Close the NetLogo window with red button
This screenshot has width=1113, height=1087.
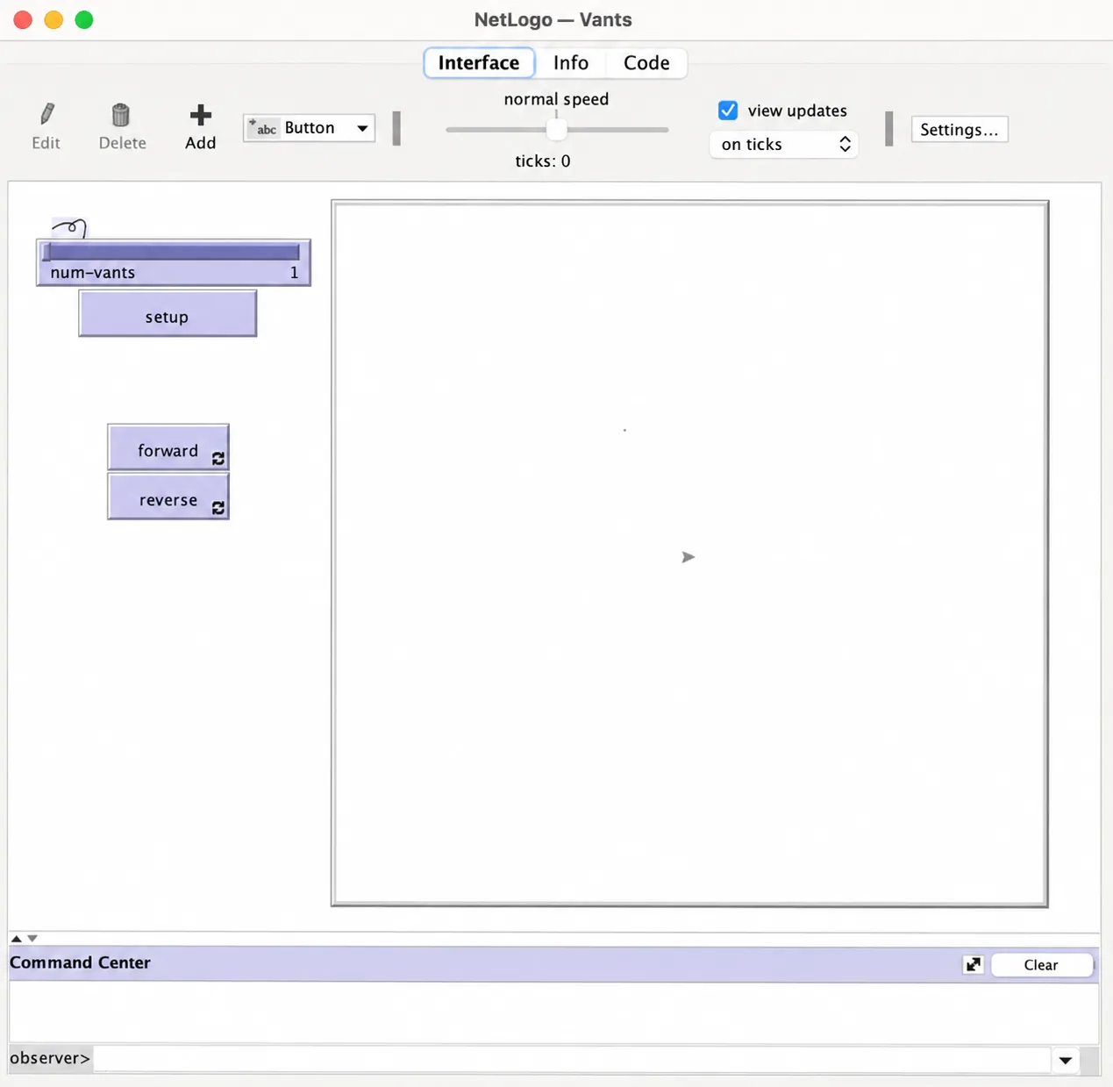click(x=24, y=19)
